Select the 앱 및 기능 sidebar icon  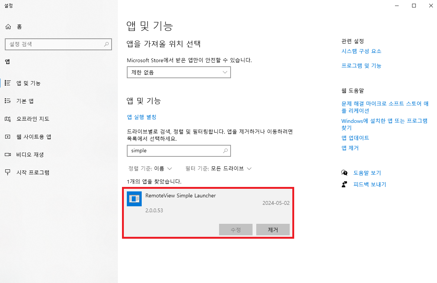click(x=8, y=83)
